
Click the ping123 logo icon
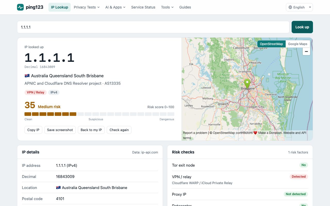coord(20,7)
